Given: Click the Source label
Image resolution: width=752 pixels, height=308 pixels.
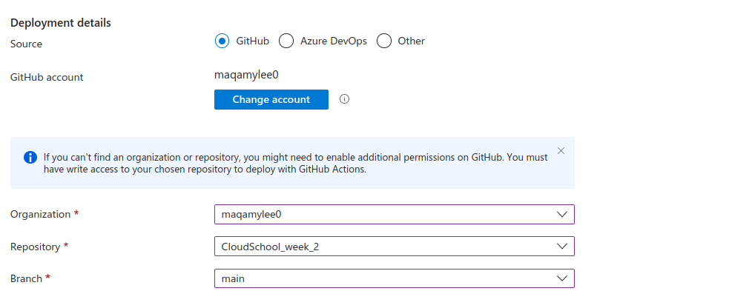Looking at the screenshot, I should [x=27, y=44].
